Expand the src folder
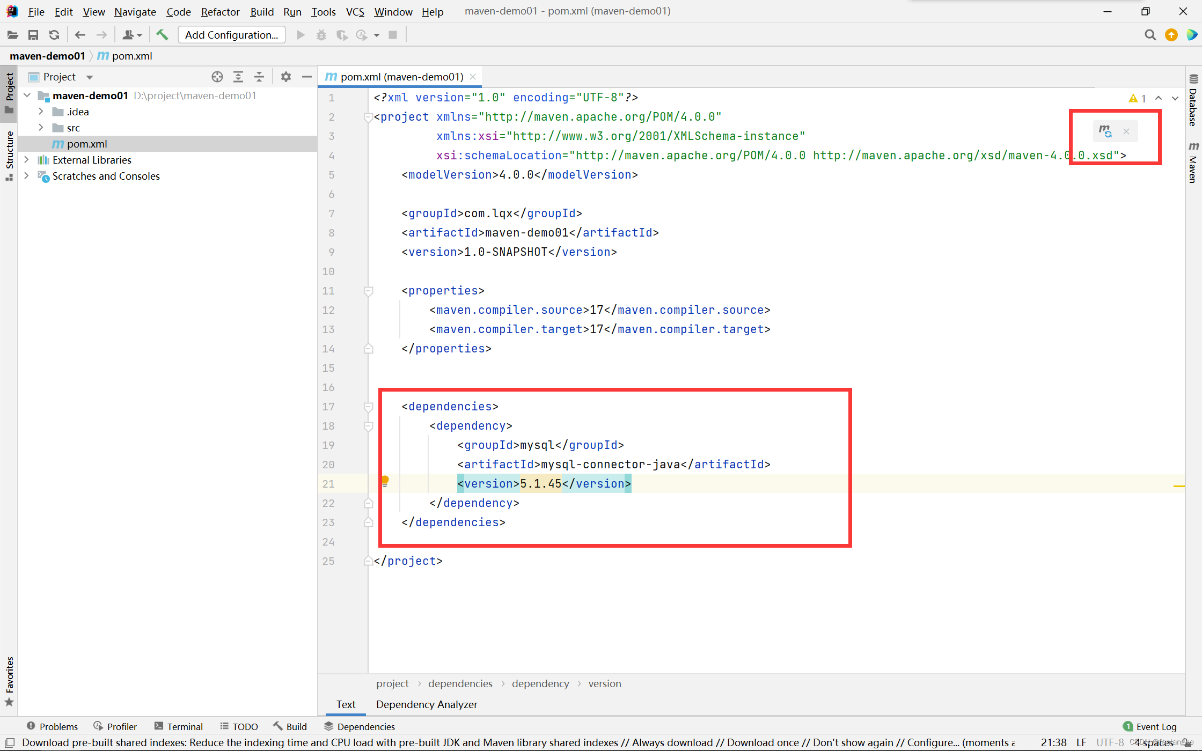 click(41, 128)
